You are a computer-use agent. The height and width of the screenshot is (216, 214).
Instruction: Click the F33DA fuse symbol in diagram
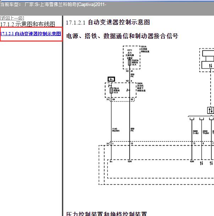click(x=130, y=63)
